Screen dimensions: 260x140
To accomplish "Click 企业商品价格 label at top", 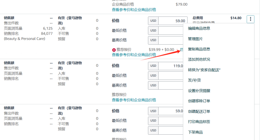I will tap(123, 4).
